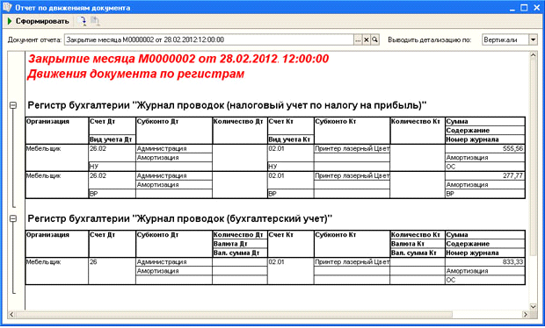This screenshot has width=545, height=328.
Task: Click the налоговый учет register heading
Action: (227, 105)
